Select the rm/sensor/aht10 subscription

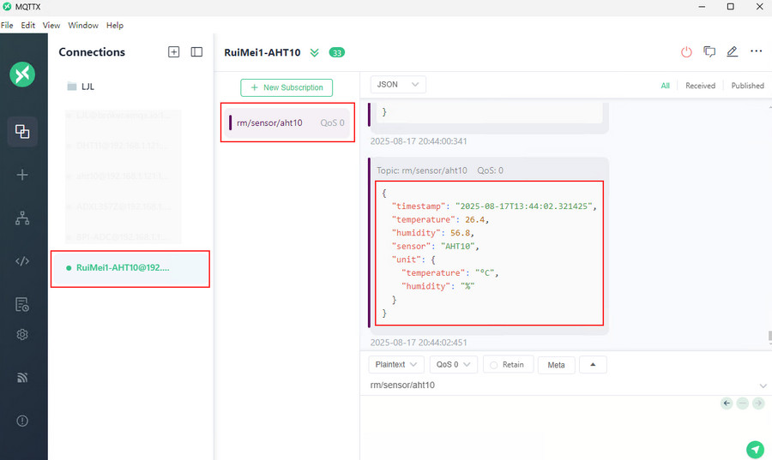click(x=287, y=122)
